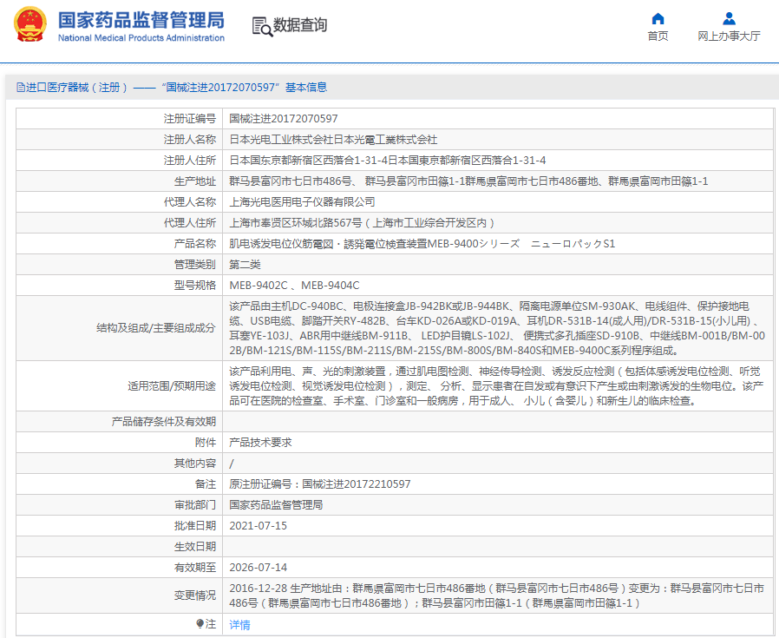Click the 附件 value 产品技术要求
779x638 pixels.
[x=260, y=443]
